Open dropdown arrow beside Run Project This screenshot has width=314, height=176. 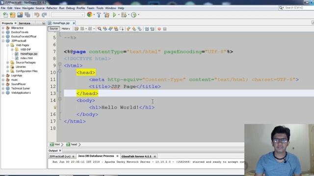pyautogui.click(x=119, y=15)
